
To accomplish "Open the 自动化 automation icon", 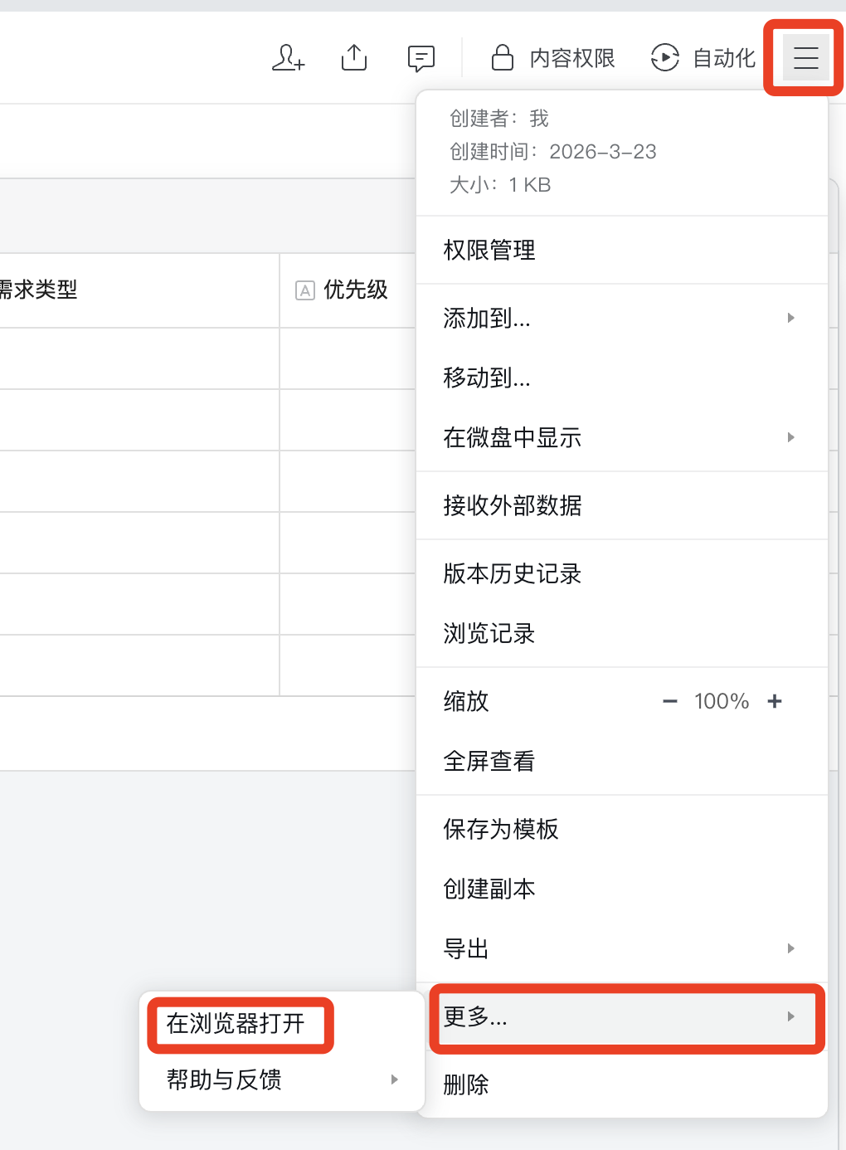I will pos(665,58).
